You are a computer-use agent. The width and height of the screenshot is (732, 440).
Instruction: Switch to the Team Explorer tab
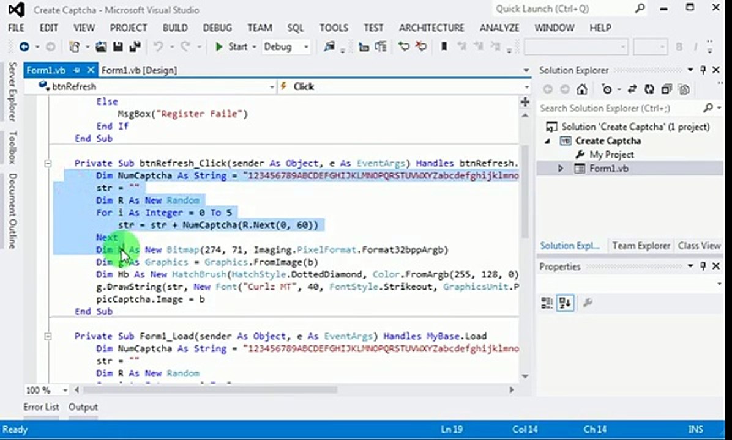pos(641,246)
